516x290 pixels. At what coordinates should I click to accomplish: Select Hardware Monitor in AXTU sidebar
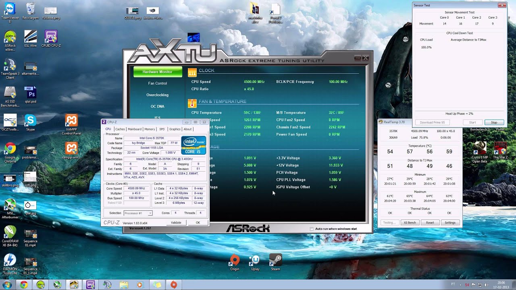(x=157, y=72)
